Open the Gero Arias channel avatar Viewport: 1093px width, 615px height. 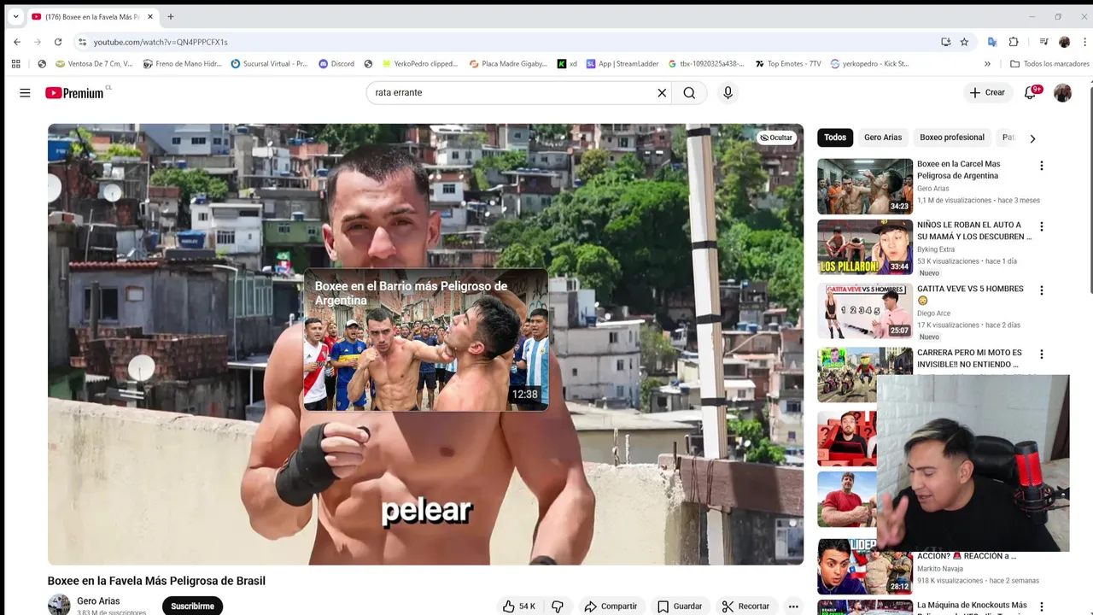(59, 605)
